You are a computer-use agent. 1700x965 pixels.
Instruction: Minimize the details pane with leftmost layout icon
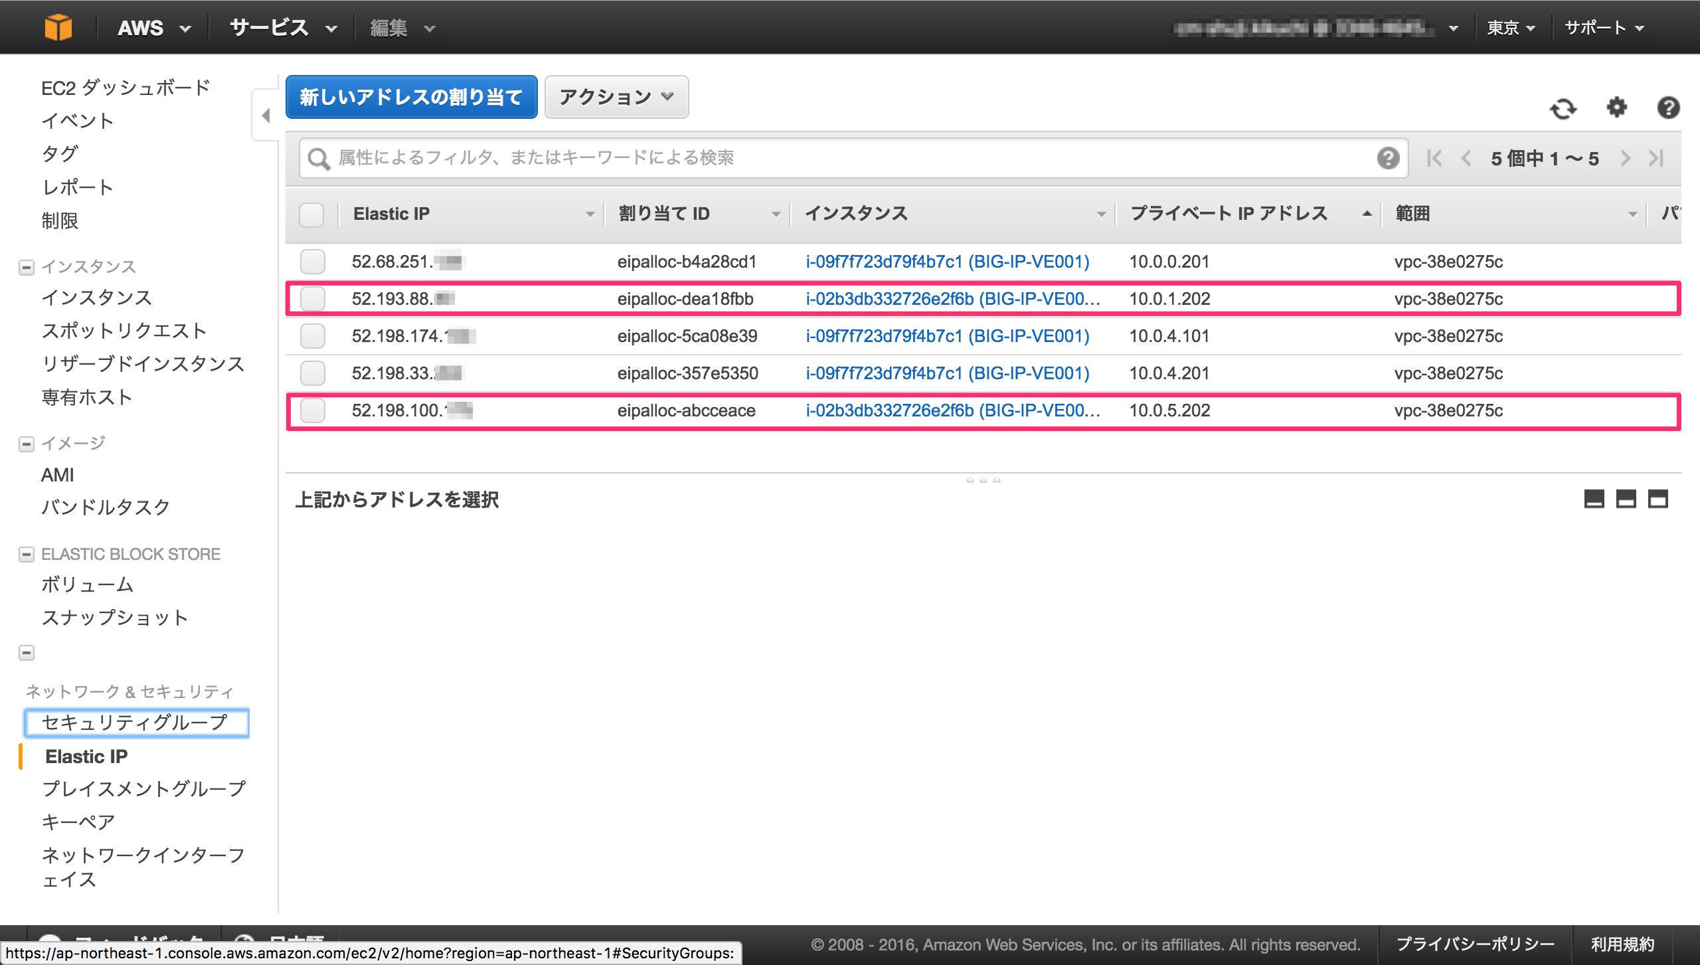(1594, 499)
